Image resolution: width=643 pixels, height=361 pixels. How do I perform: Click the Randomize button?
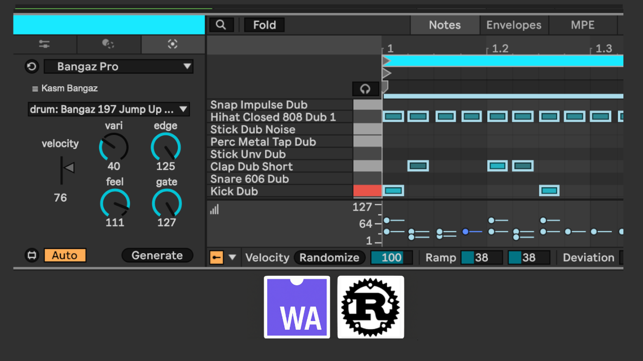(330, 258)
